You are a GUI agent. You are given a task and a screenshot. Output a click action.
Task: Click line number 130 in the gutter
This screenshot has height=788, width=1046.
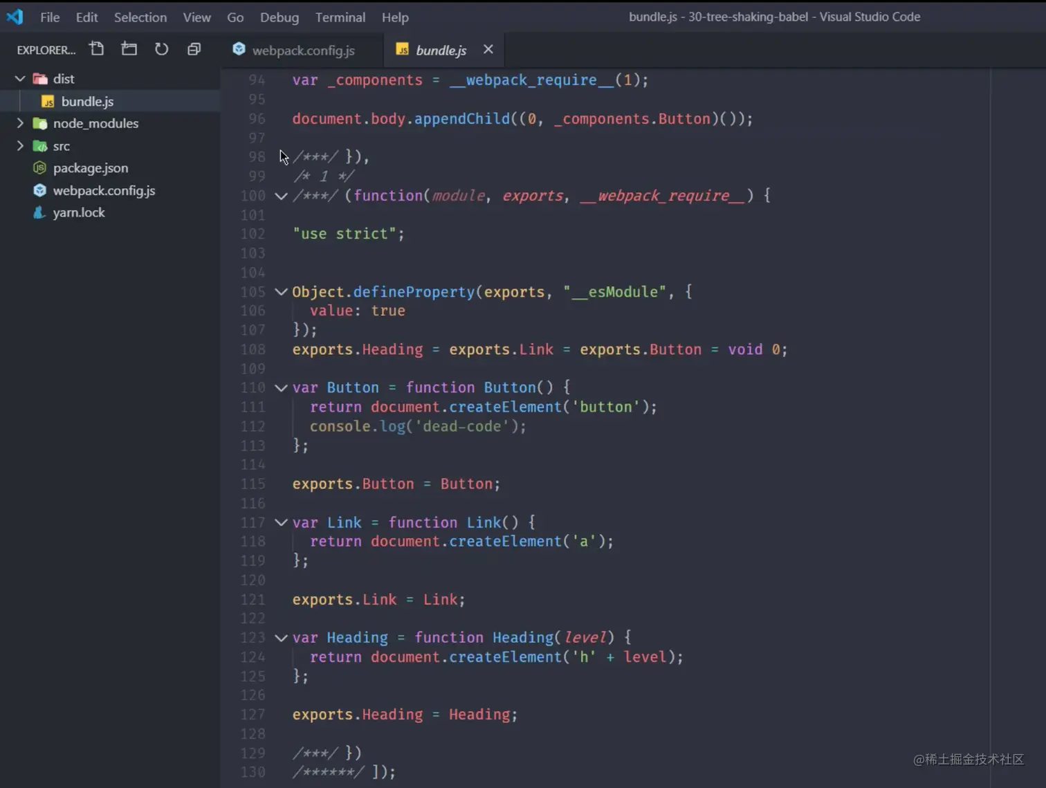point(253,771)
